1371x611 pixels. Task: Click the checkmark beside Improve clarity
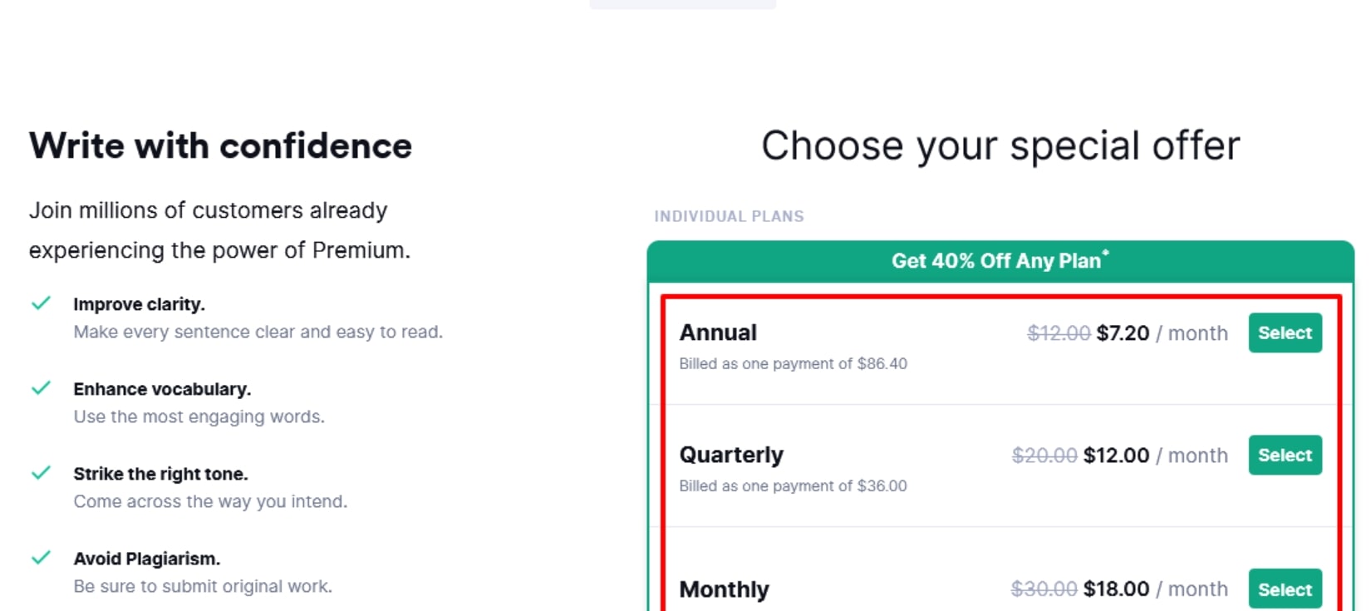(x=41, y=304)
